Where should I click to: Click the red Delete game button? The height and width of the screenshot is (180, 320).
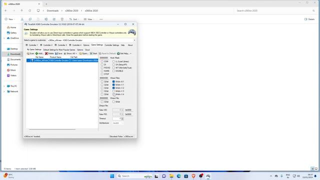tap(49, 53)
